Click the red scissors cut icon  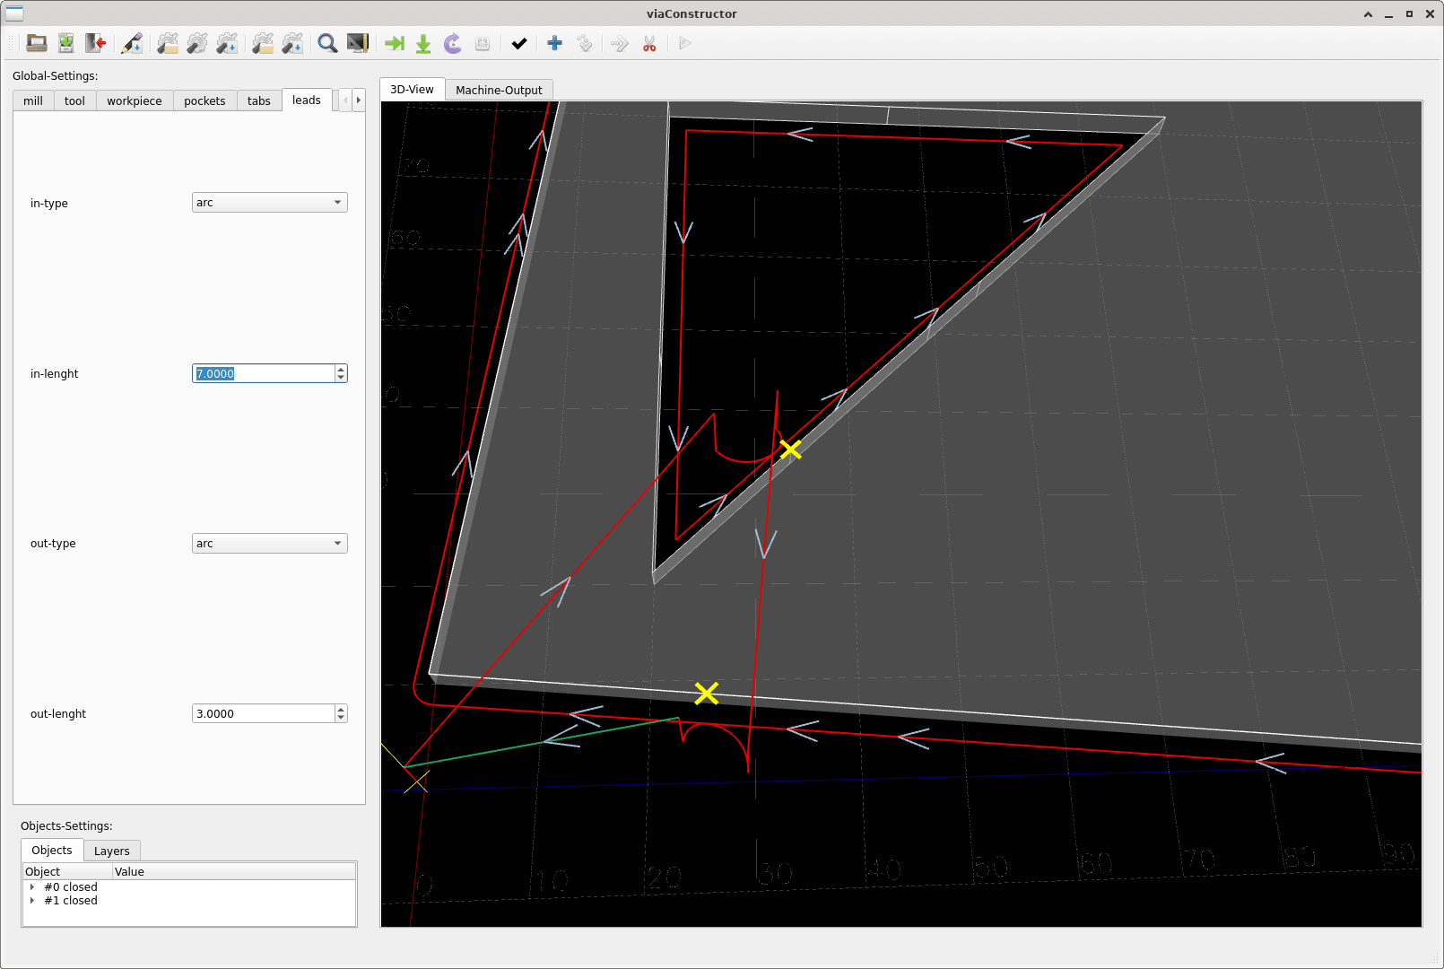(x=649, y=43)
